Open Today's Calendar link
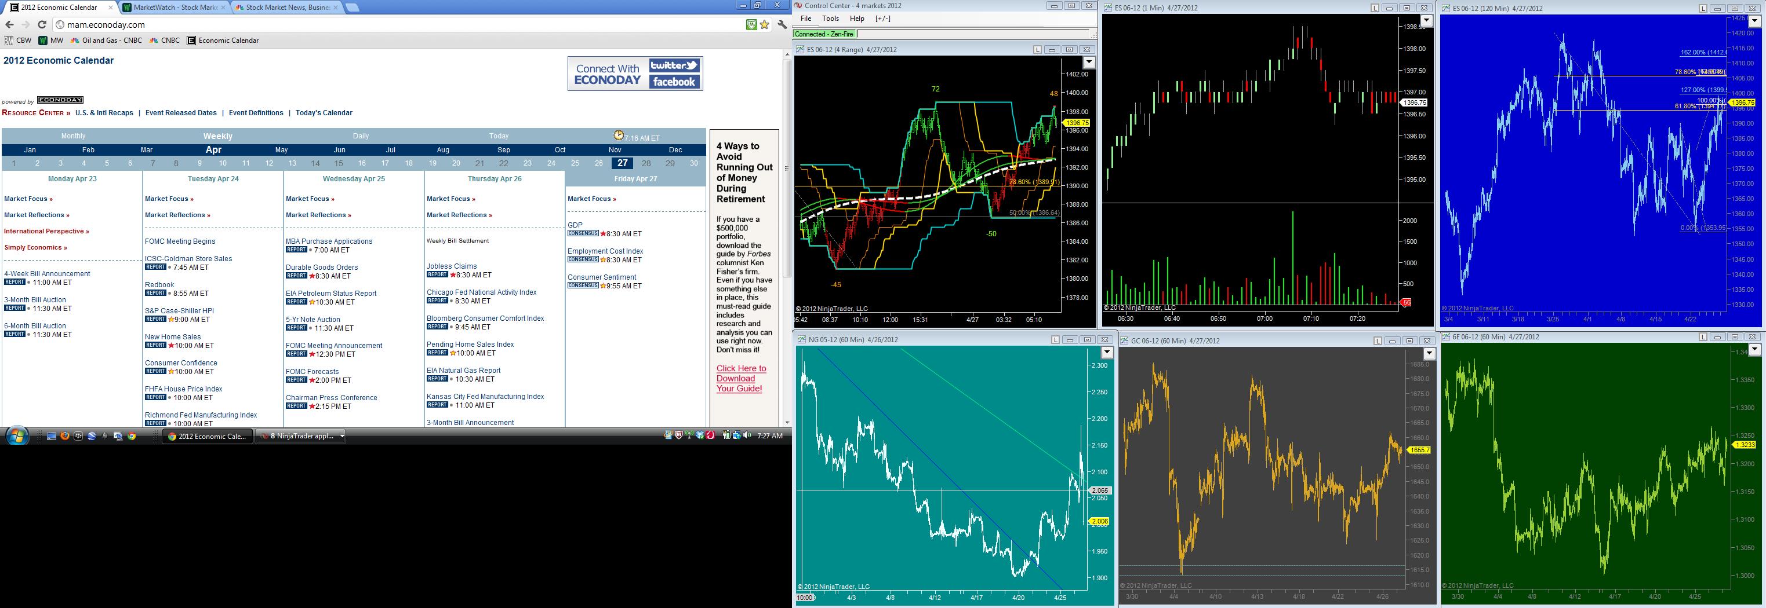 (324, 113)
